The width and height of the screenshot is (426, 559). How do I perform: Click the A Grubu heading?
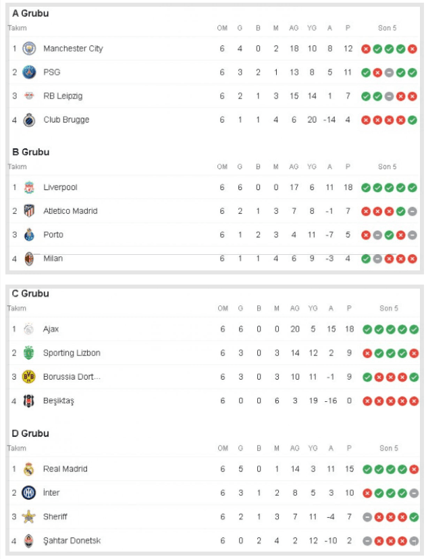click(x=30, y=13)
